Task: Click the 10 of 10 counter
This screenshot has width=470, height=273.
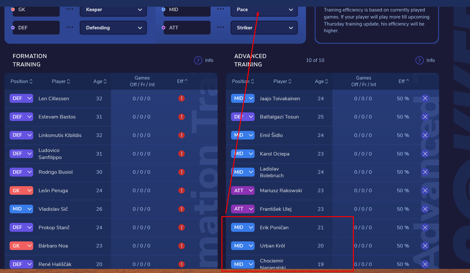Action: coord(315,60)
